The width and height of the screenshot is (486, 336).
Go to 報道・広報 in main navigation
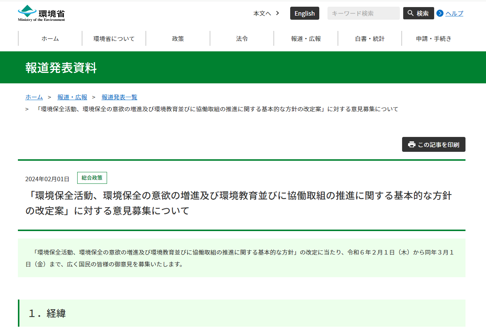(x=306, y=38)
